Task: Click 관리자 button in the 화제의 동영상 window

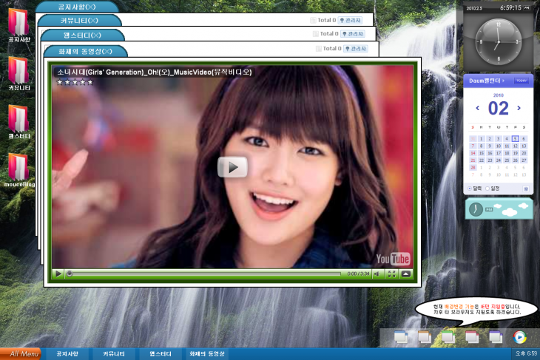Action: point(355,49)
